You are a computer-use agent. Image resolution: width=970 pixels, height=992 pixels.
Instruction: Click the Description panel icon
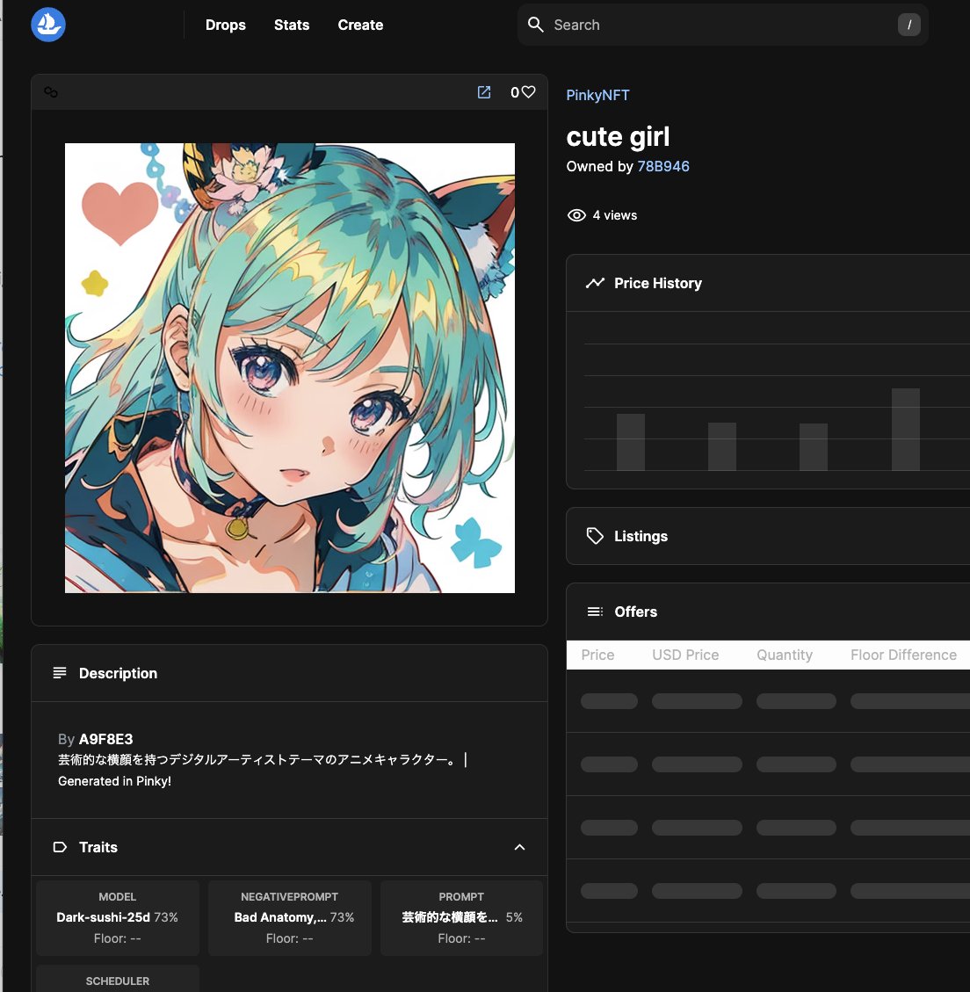(x=59, y=673)
